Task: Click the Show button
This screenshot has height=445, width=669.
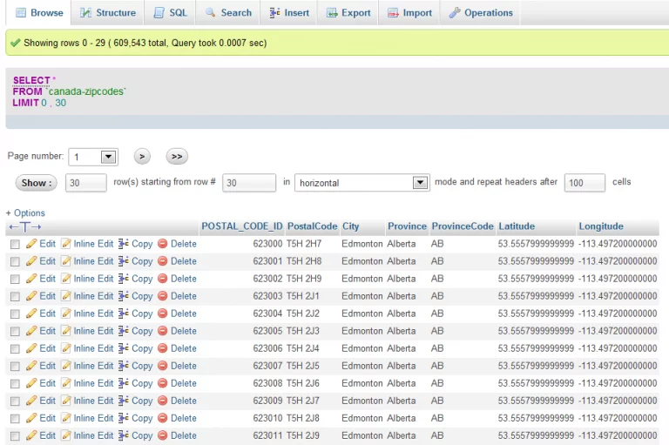Action: click(x=36, y=183)
